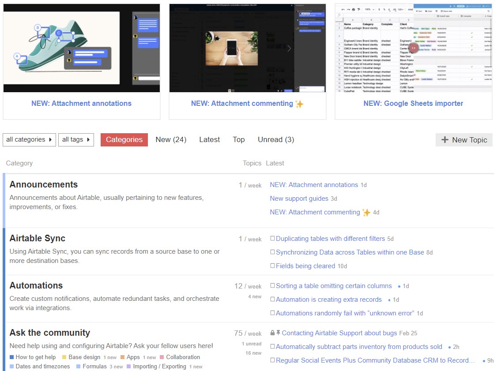Click the square icon before Fields being cleared
The height and width of the screenshot is (371, 501).
(x=272, y=266)
